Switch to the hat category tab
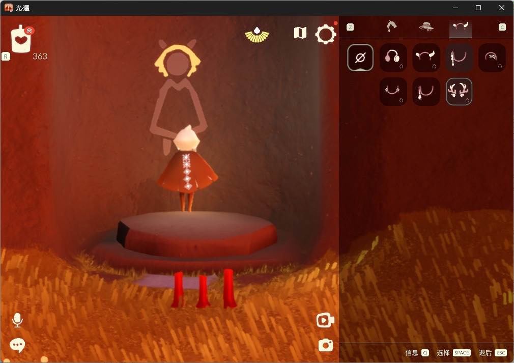Screen dimensions: 514x363 pos(426,26)
